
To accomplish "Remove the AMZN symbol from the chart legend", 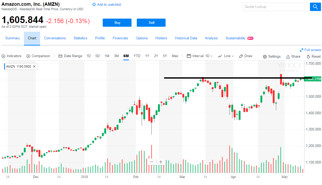I will coord(34,66).
